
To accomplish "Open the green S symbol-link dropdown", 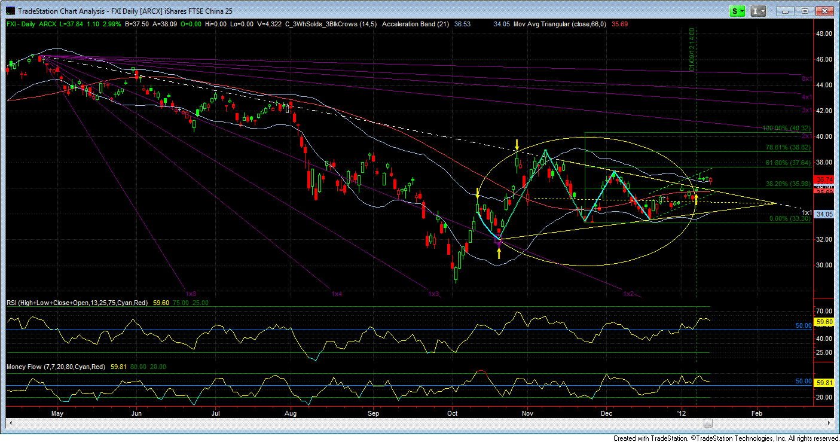I will [x=738, y=11].
